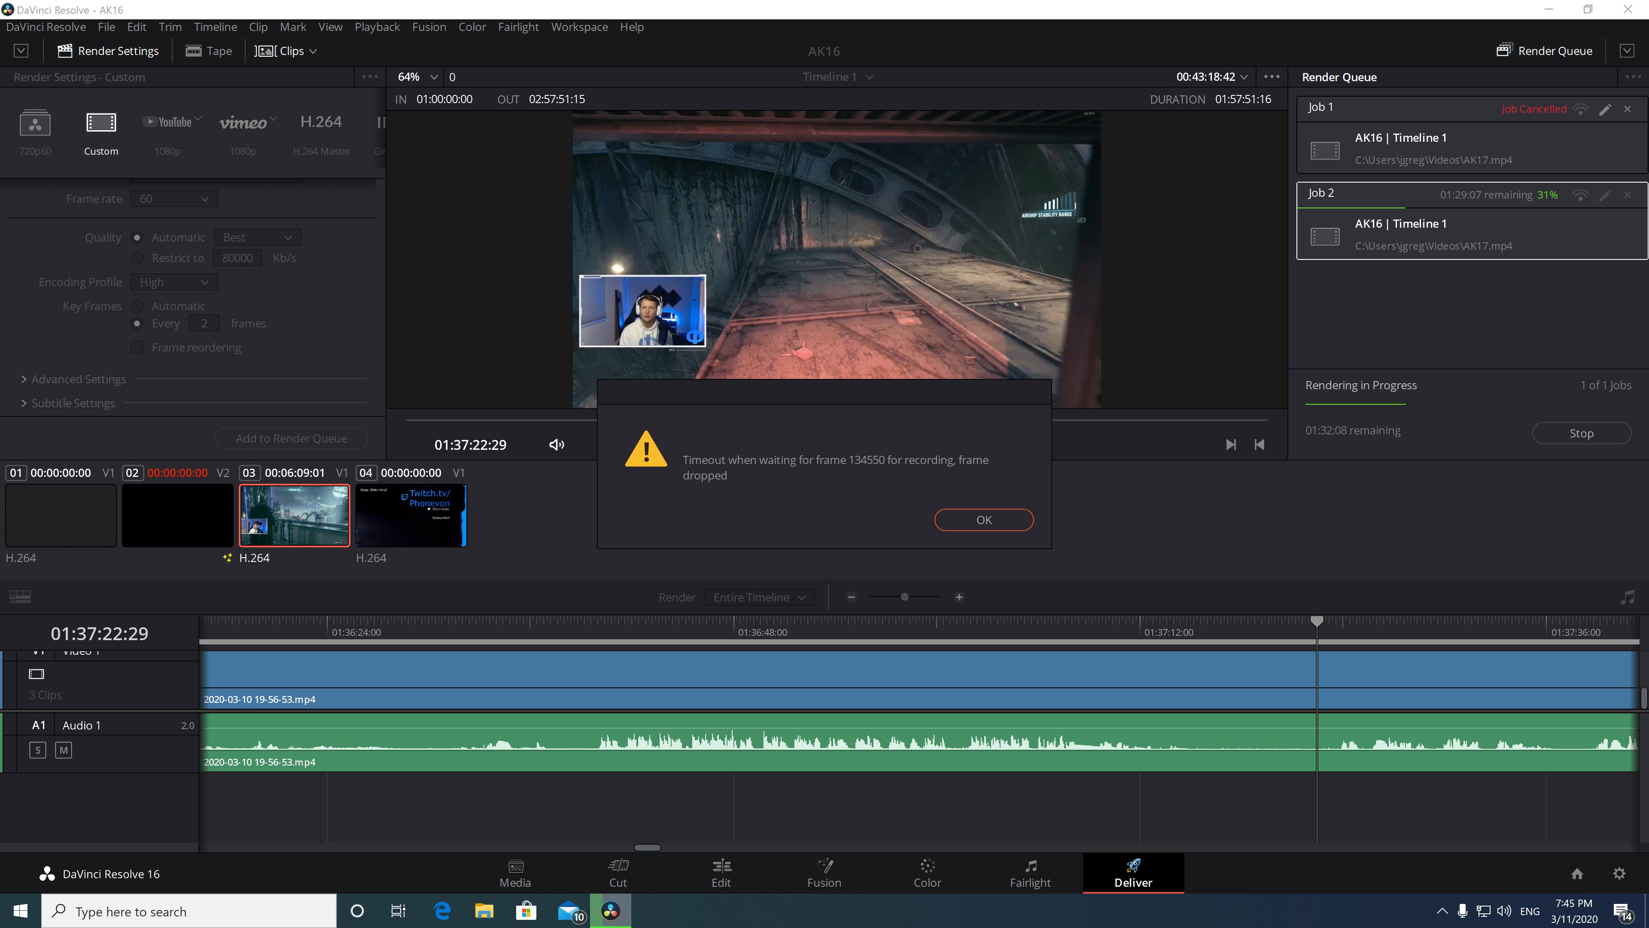The height and width of the screenshot is (928, 1649).
Task: Open the Timeline 1 selector dropdown
Action: (838, 77)
